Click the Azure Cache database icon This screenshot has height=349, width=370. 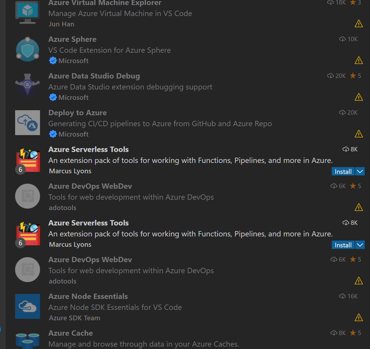(27, 341)
